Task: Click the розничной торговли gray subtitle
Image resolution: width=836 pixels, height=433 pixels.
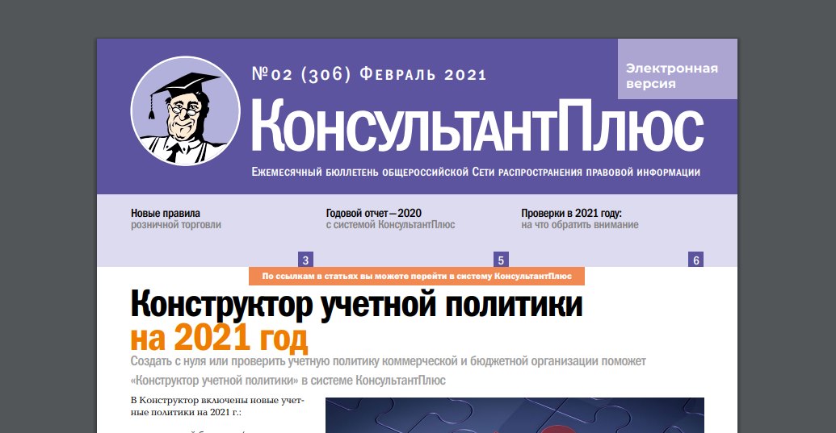Action: click(176, 224)
